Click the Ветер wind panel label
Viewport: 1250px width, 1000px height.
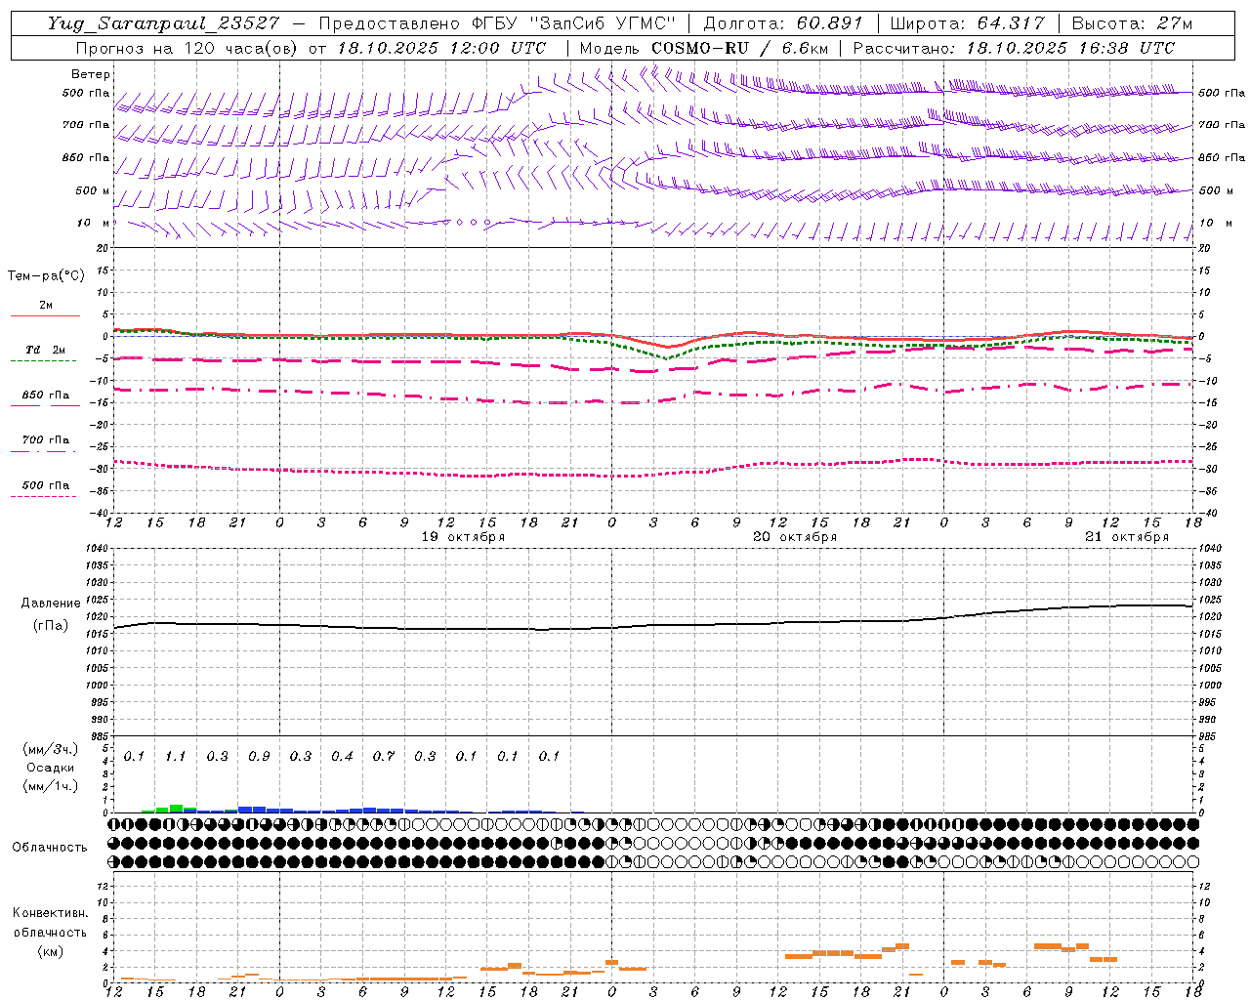click(x=91, y=74)
